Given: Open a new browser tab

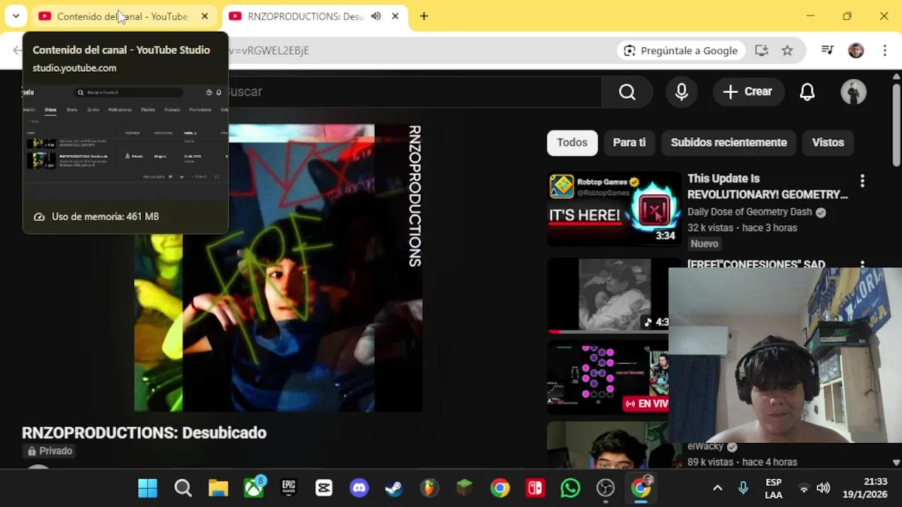Looking at the screenshot, I should pyautogui.click(x=424, y=16).
